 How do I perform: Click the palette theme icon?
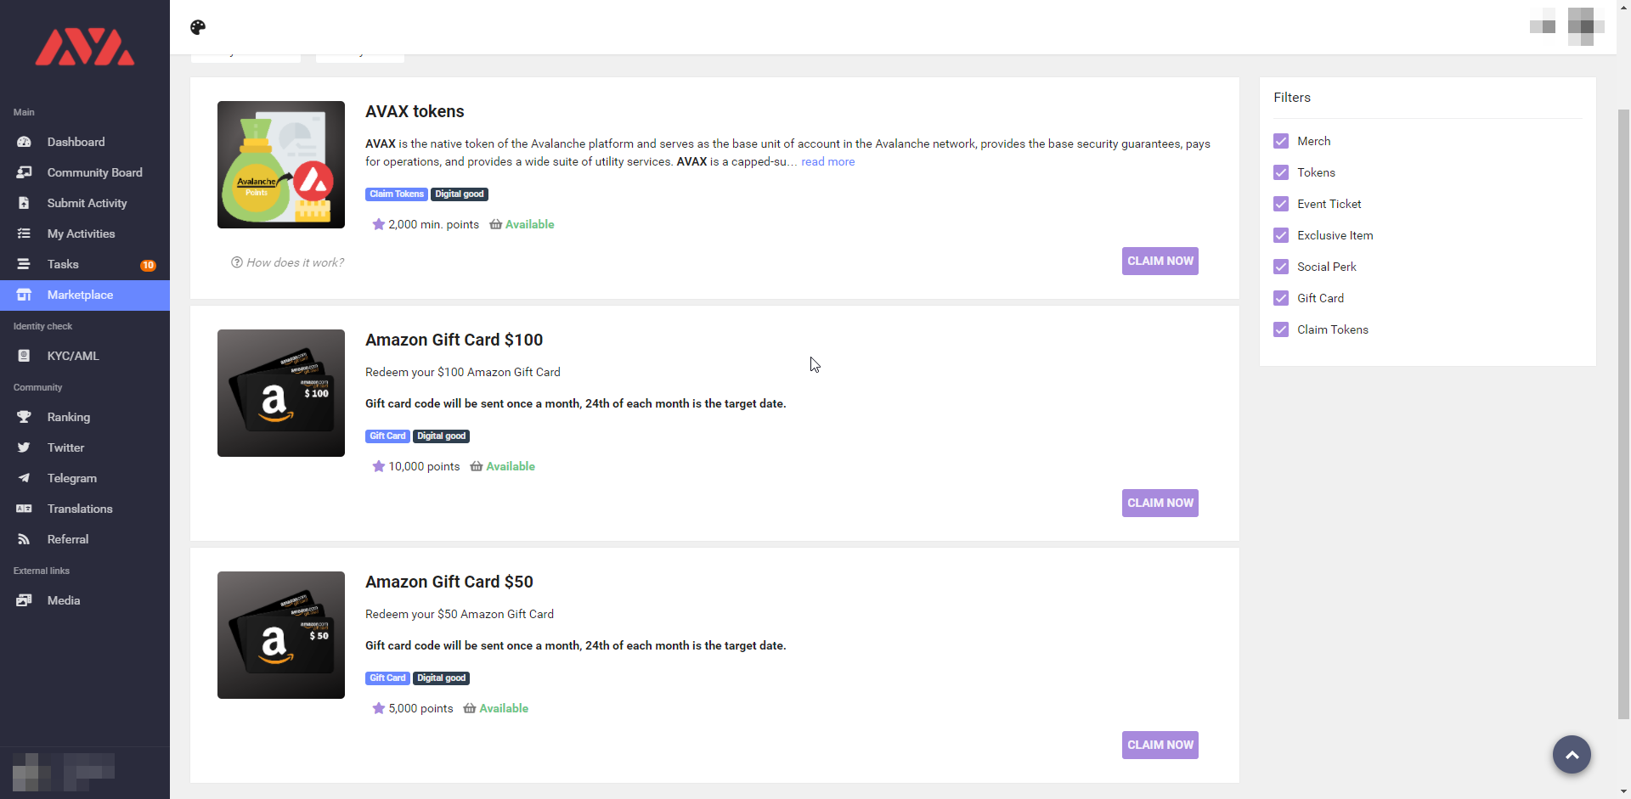coord(198,27)
